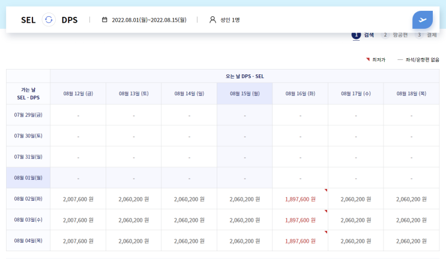Click the blue airplane search button
This screenshot has width=446, height=259.
click(423, 20)
